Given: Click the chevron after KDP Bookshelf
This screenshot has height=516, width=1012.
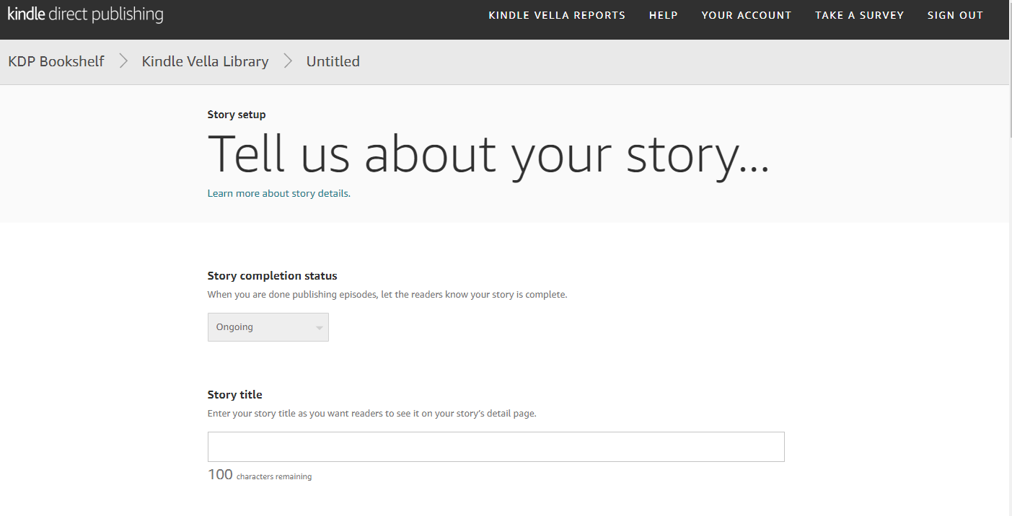Looking at the screenshot, I should (x=123, y=61).
